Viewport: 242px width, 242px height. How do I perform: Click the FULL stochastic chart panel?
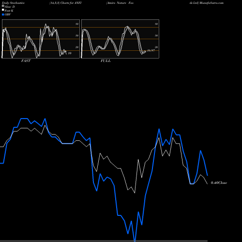coord(120,39)
